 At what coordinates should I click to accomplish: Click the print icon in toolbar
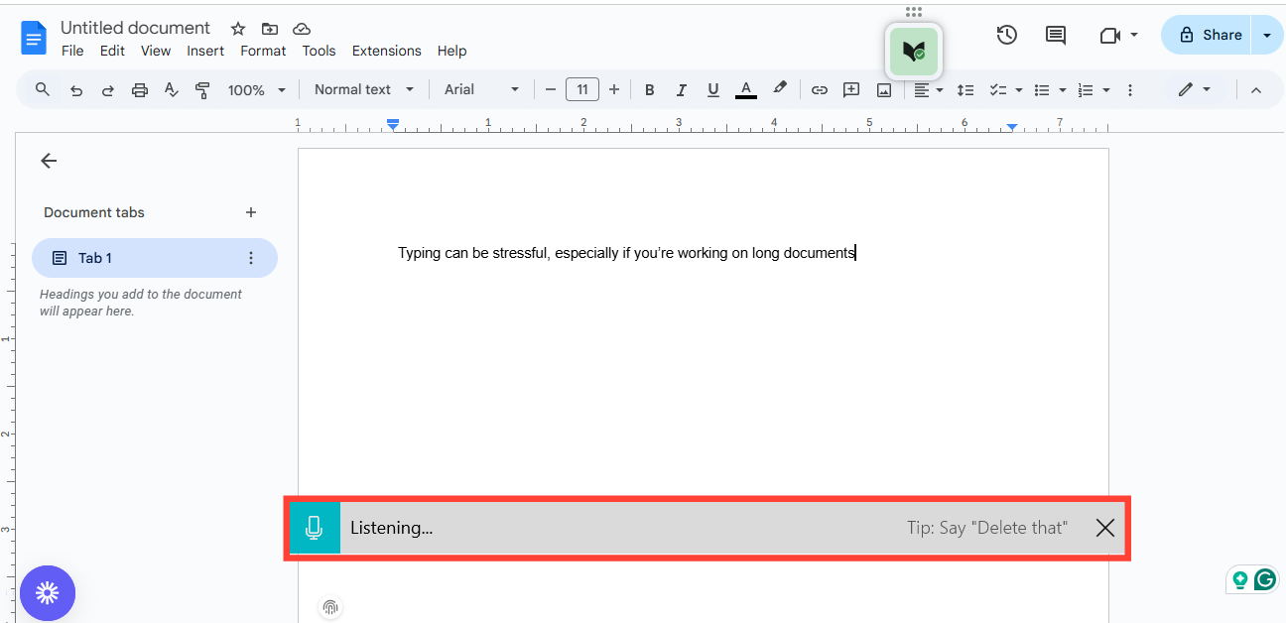140,90
